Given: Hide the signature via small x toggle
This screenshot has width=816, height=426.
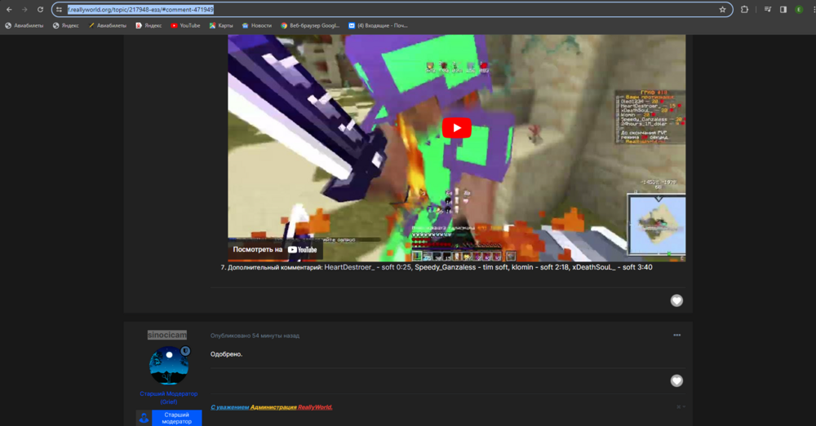Looking at the screenshot, I should coord(679,406).
